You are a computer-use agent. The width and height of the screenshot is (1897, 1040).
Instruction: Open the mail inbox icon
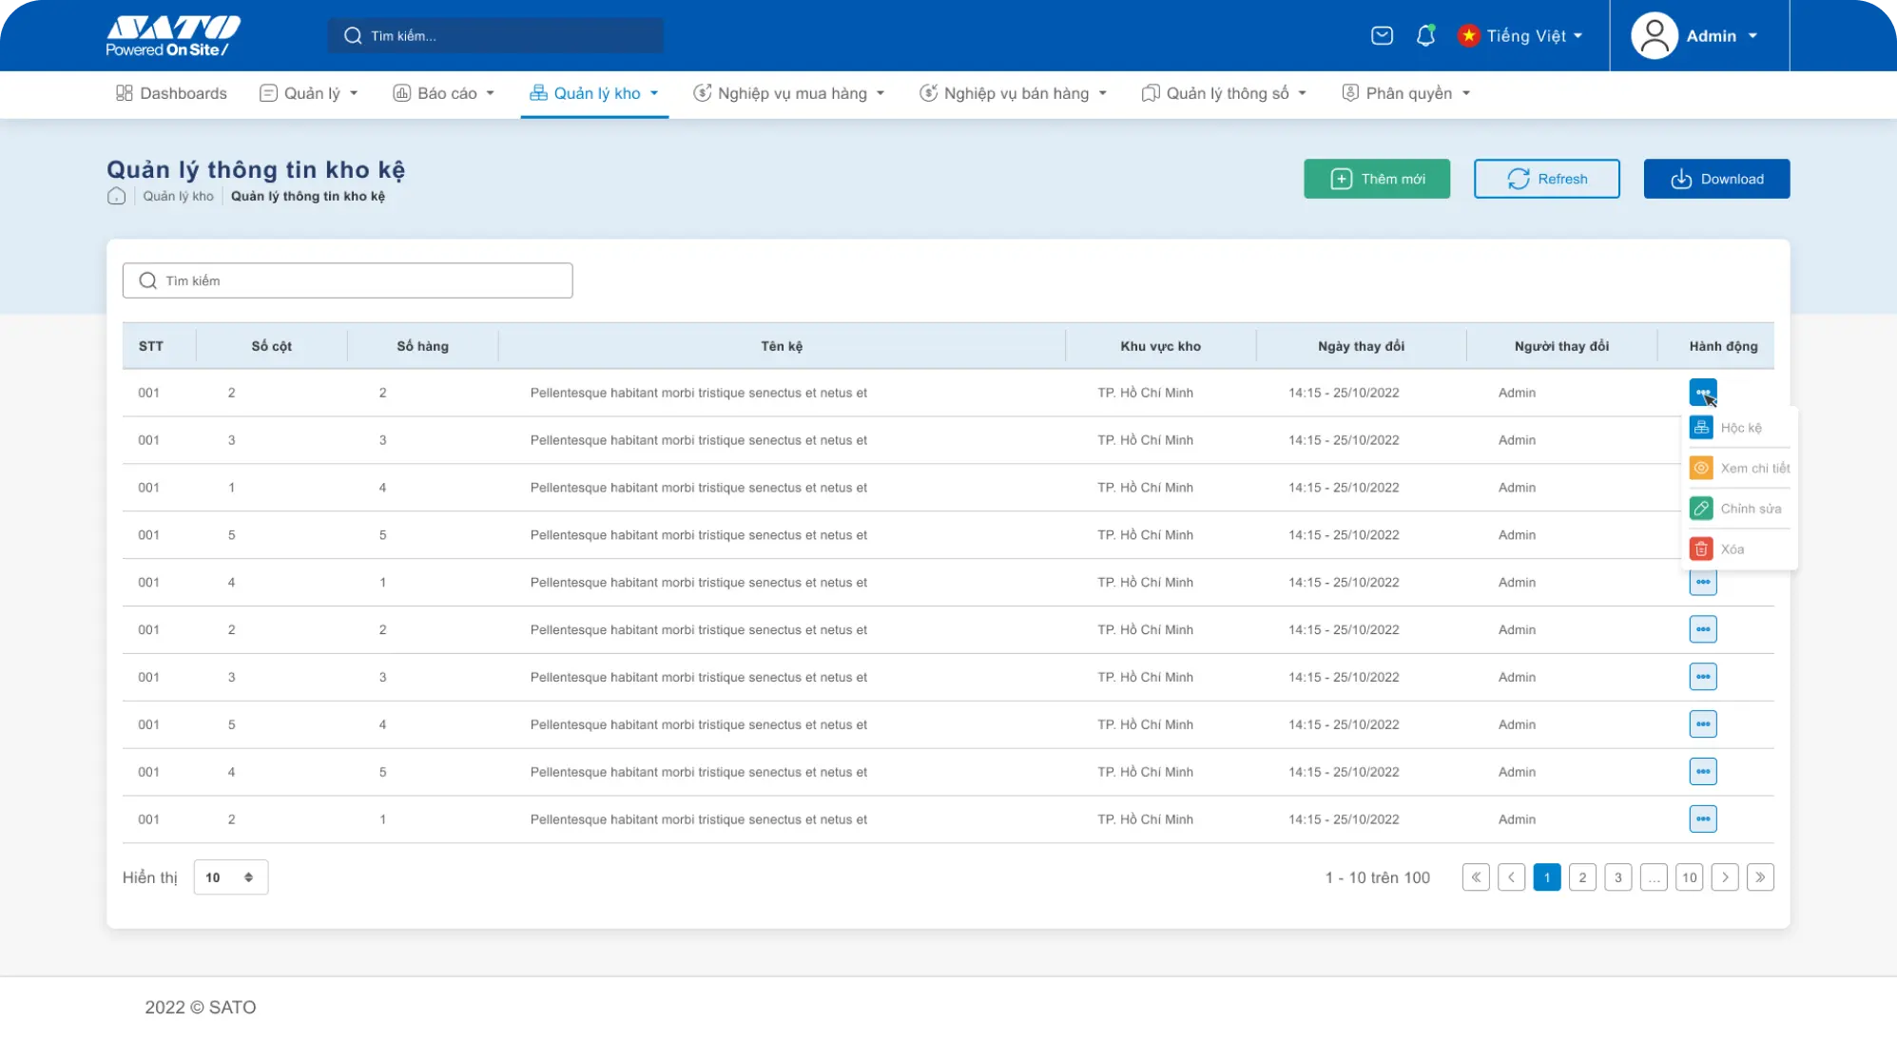[x=1382, y=36]
